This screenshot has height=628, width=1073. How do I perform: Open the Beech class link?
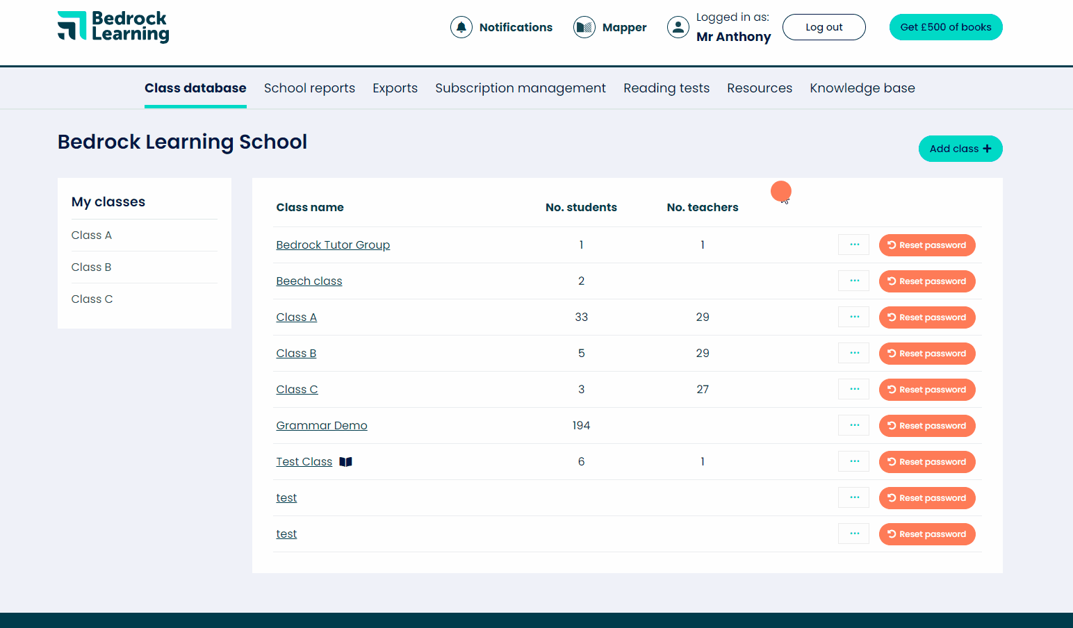tap(309, 281)
